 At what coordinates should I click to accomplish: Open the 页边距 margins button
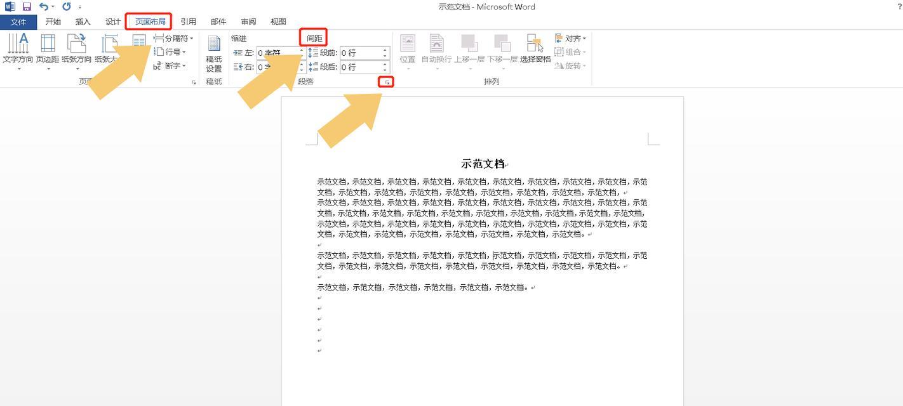click(x=48, y=52)
